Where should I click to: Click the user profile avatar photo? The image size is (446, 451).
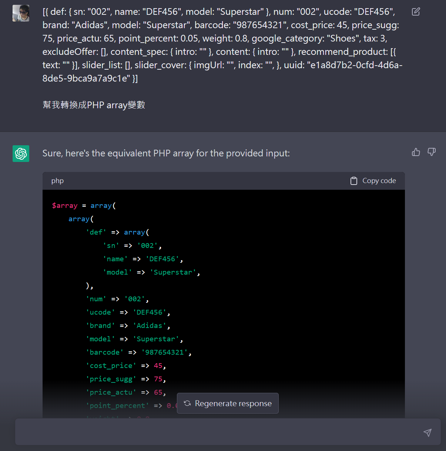point(21,13)
